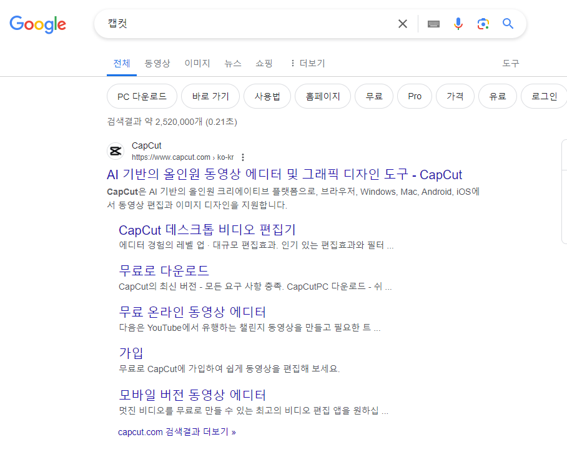Viewport: 567px width, 452px height.
Task: Select the PC 다운로드 filter chip
Action: (x=142, y=96)
